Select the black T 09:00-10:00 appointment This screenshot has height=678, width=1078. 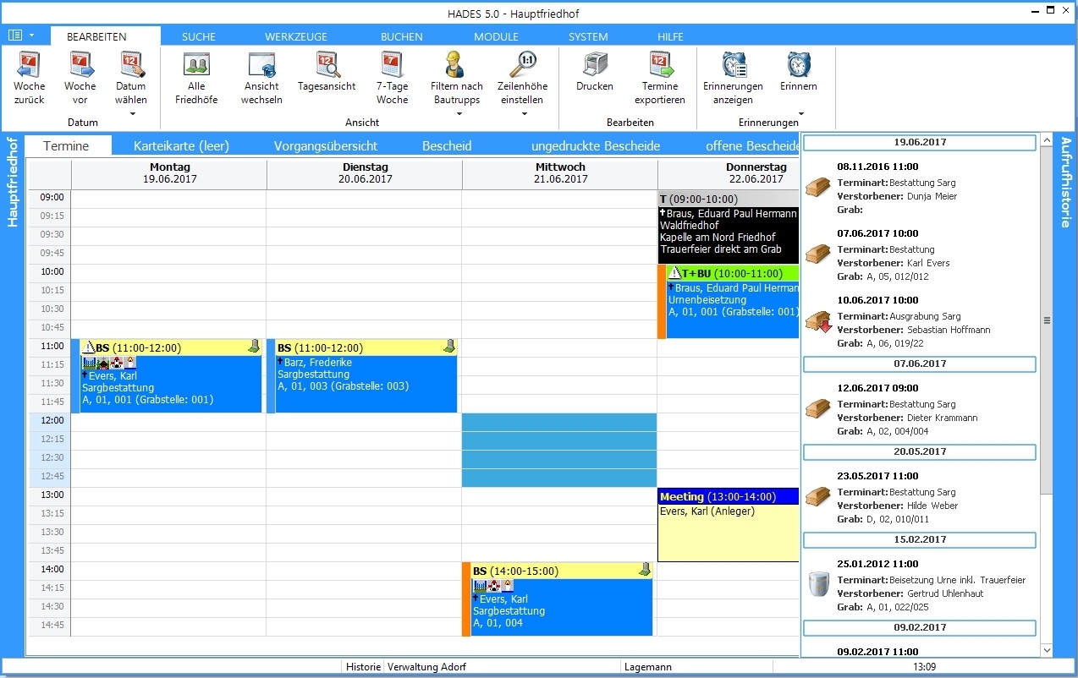[729, 226]
